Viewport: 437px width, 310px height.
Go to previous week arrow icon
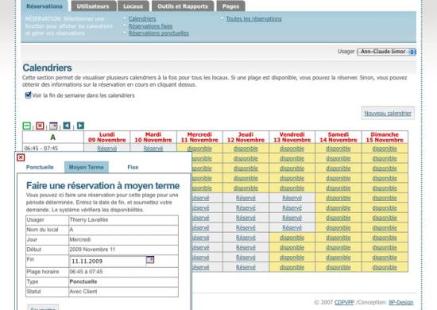[x=67, y=126]
